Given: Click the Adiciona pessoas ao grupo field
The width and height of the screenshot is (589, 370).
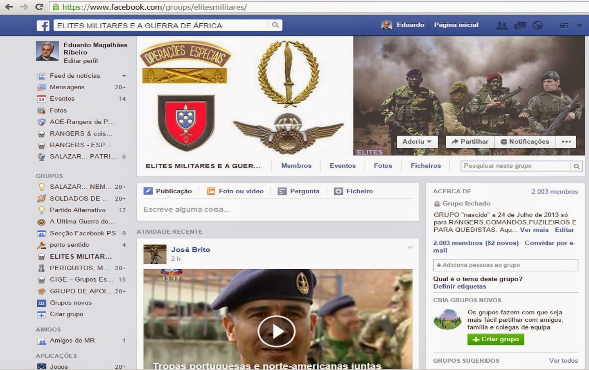Looking at the screenshot, I should tap(506, 265).
